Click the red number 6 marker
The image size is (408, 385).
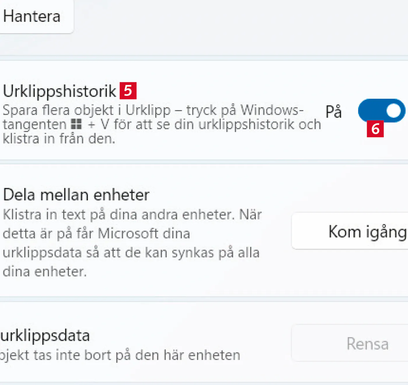pyautogui.click(x=375, y=129)
